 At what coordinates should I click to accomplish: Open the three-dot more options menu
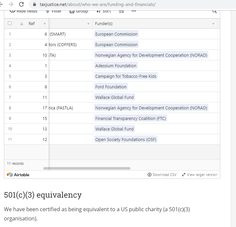coord(134,11)
